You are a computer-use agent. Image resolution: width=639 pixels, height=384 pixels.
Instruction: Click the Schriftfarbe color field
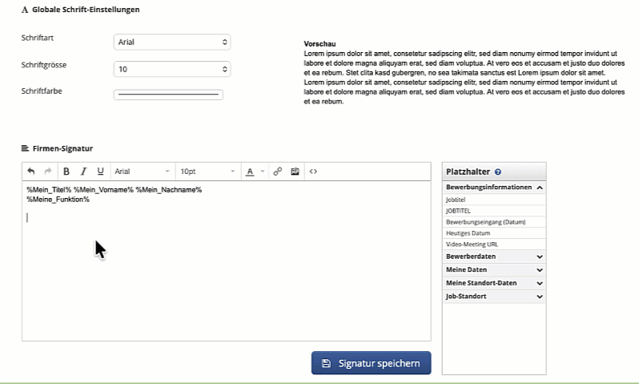tap(168, 95)
